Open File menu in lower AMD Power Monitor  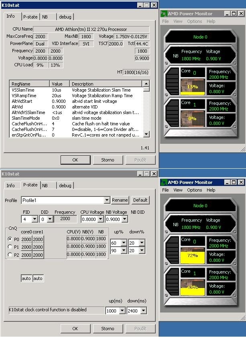165,190
